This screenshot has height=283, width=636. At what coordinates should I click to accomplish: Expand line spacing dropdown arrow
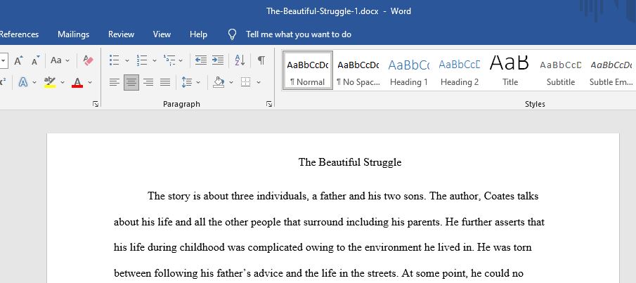click(x=198, y=82)
